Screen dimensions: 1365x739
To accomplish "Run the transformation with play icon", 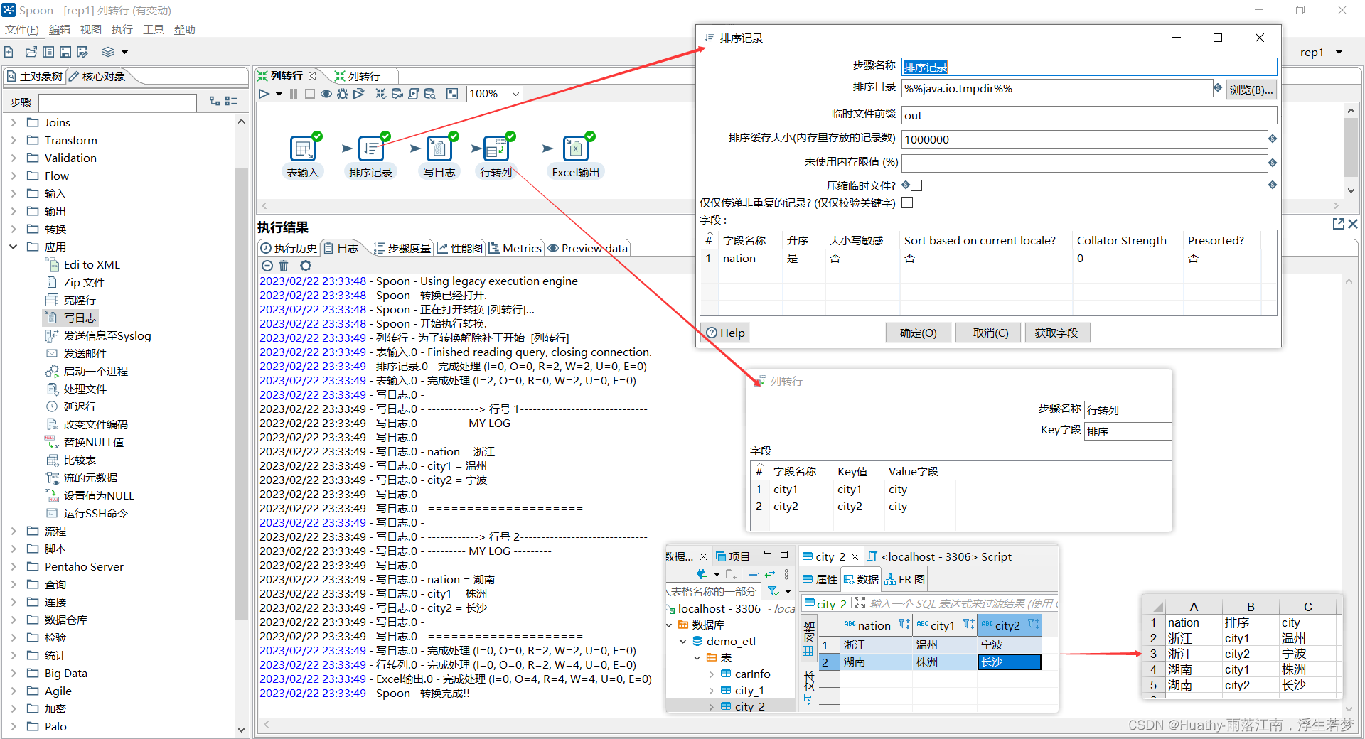I will pos(264,94).
